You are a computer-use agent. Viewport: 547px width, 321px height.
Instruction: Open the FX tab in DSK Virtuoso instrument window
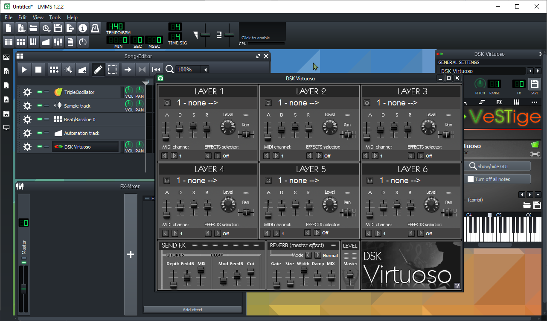[x=499, y=102]
